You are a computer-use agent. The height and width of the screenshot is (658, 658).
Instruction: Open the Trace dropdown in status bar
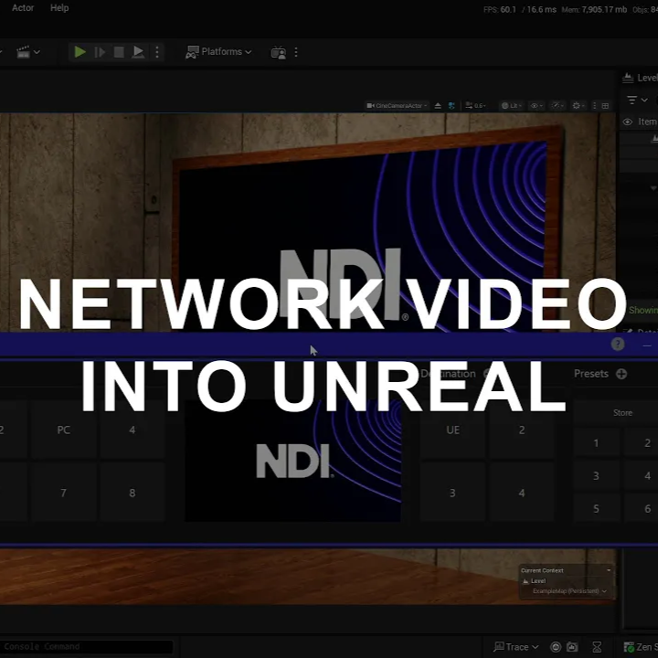tap(516, 647)
